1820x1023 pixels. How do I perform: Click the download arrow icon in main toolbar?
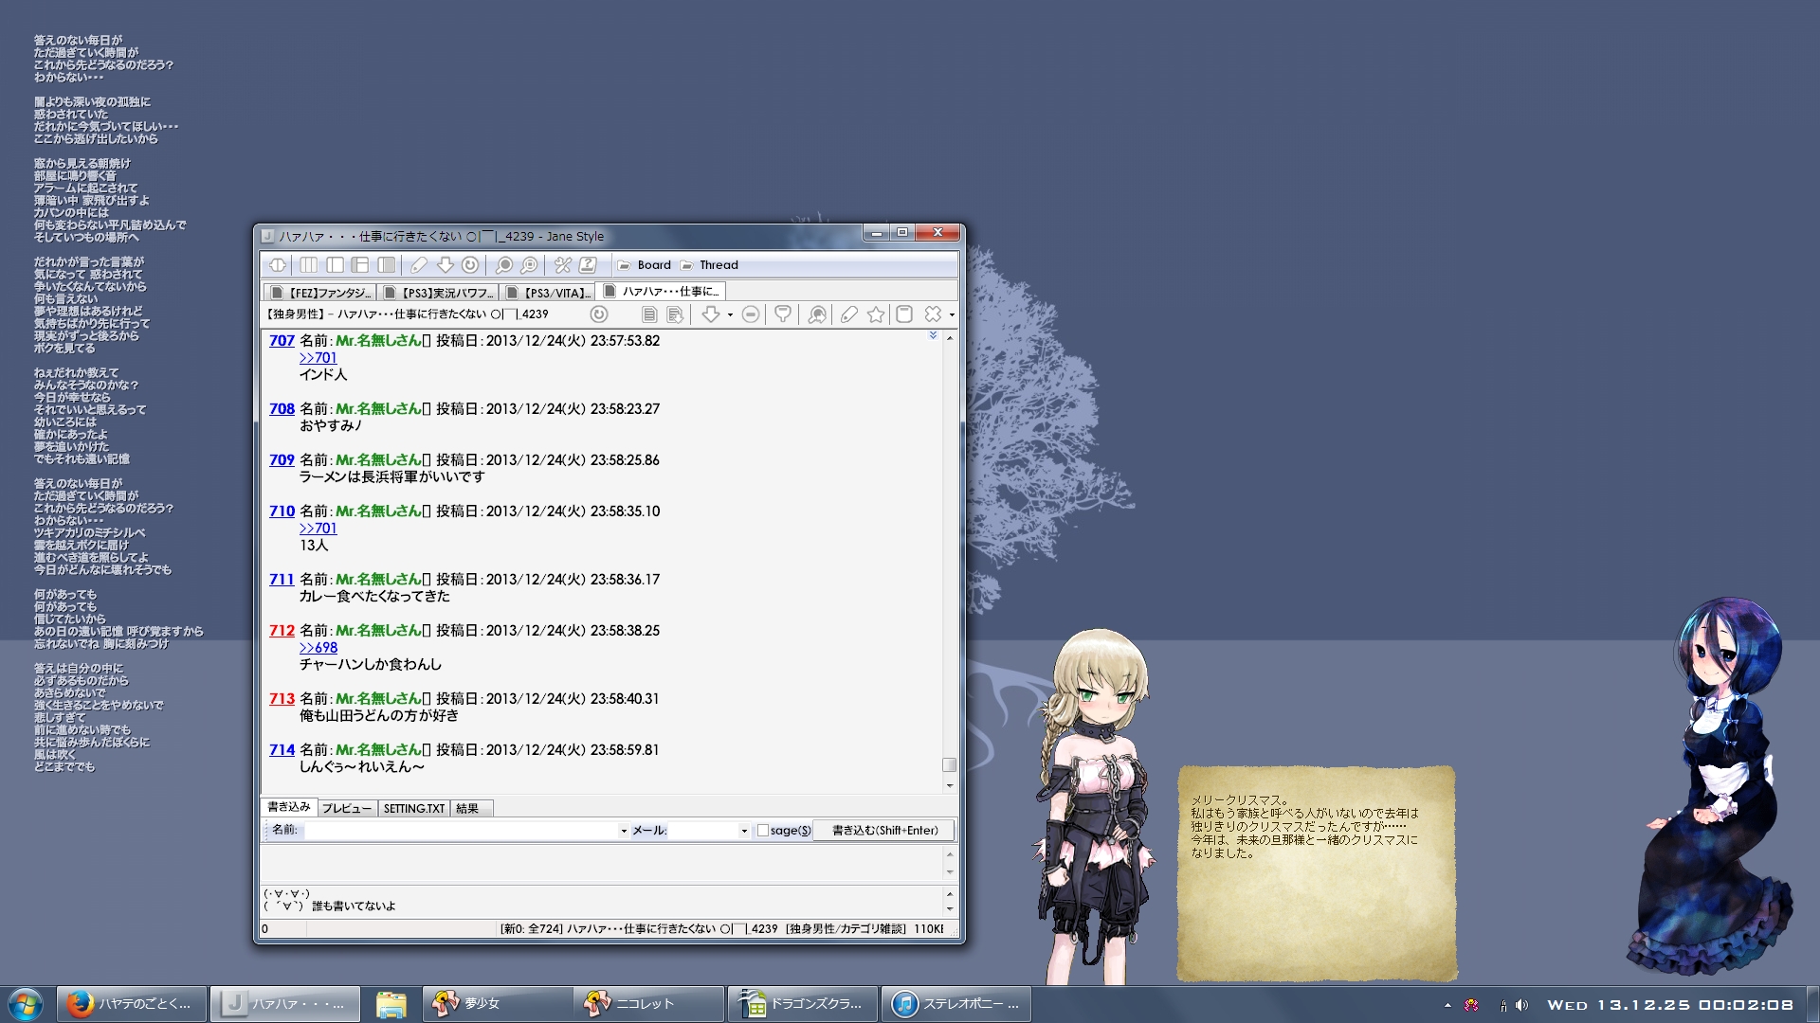point(445,265)
